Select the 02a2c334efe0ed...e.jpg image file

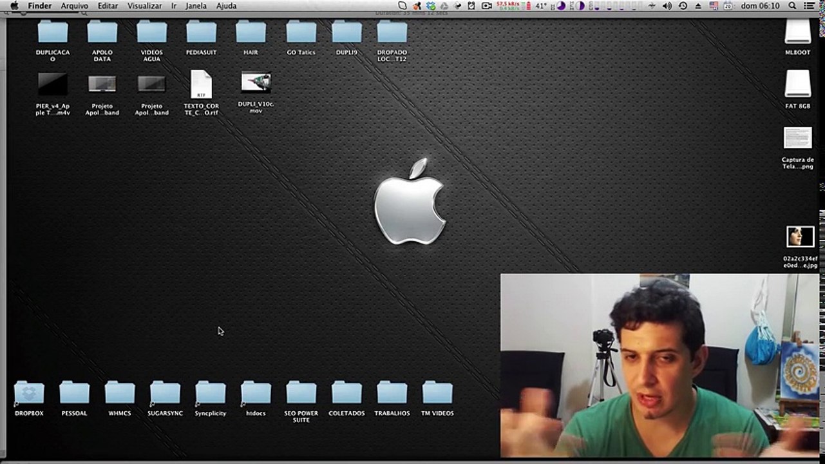click(x=801, y=237)
